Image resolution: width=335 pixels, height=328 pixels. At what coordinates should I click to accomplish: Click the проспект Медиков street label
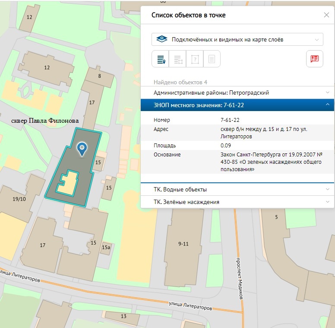(240, 279)
